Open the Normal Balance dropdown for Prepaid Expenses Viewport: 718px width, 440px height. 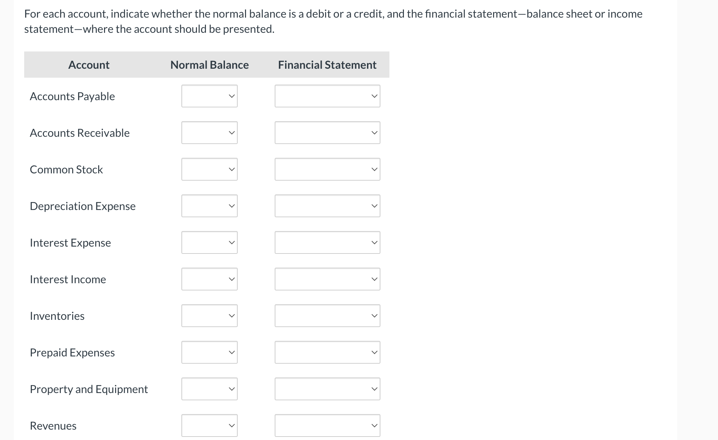(209, 352)
